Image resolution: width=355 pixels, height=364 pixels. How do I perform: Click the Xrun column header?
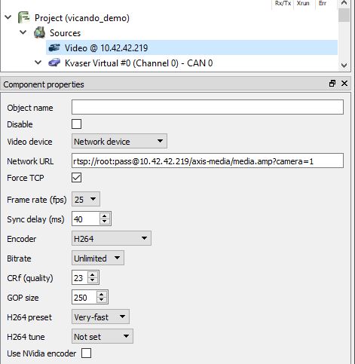pos(303,4)
